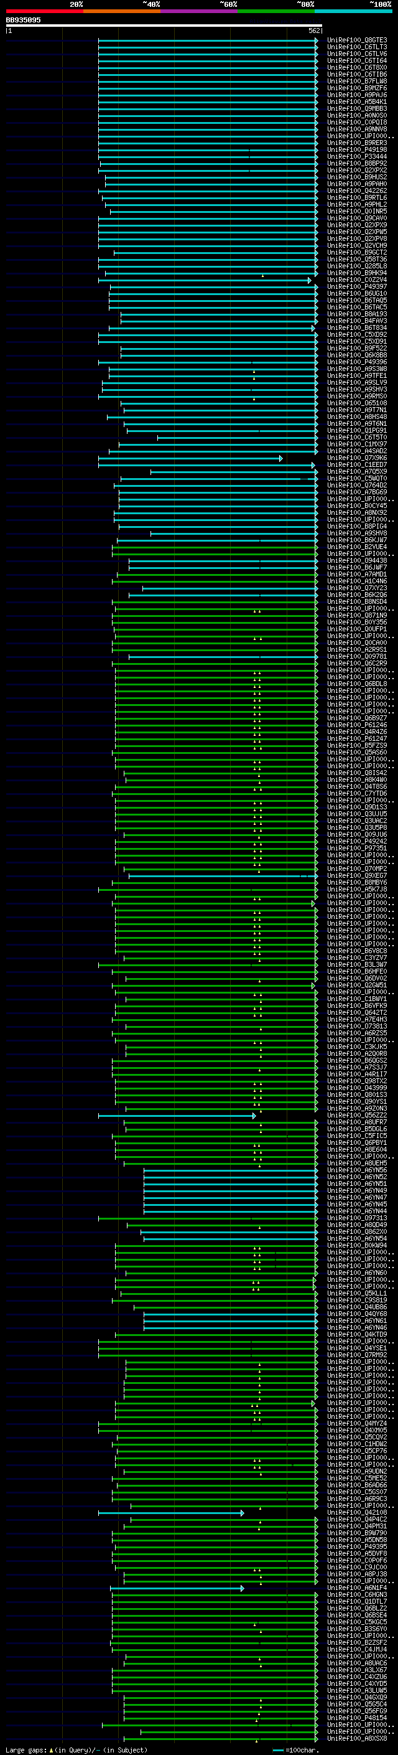Select hit label UniRef100_A7Q5X9
The width and height of the screenshot is (398, 1755).
click(357, 472)
